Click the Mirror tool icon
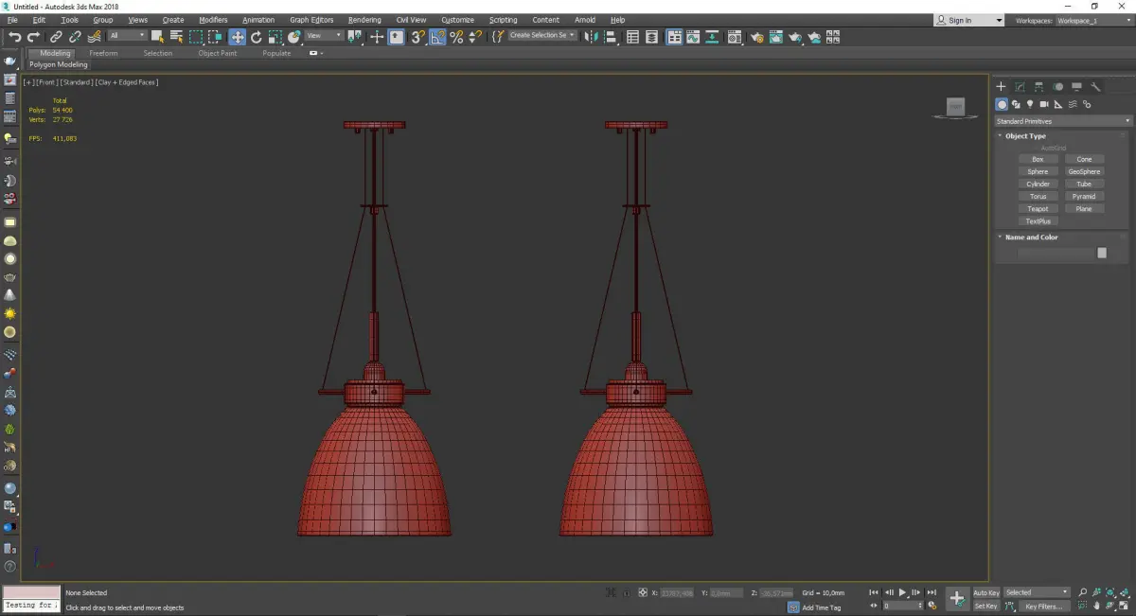The height and width of the screenshot is (616, 1136). [x=592, y=37]
